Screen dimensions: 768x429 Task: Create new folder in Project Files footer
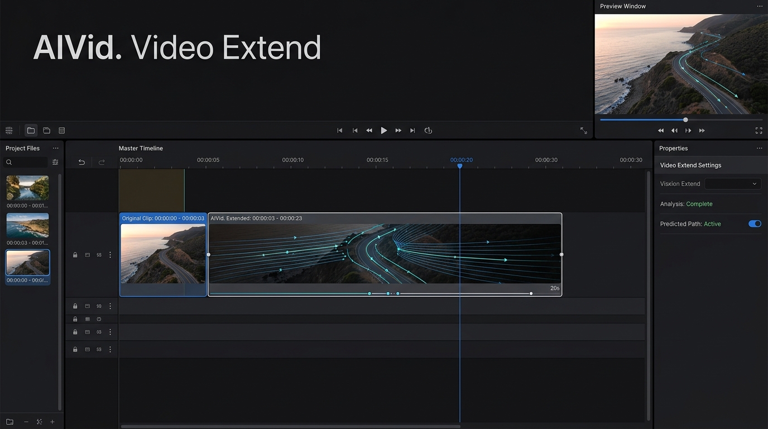click(9, 422)
